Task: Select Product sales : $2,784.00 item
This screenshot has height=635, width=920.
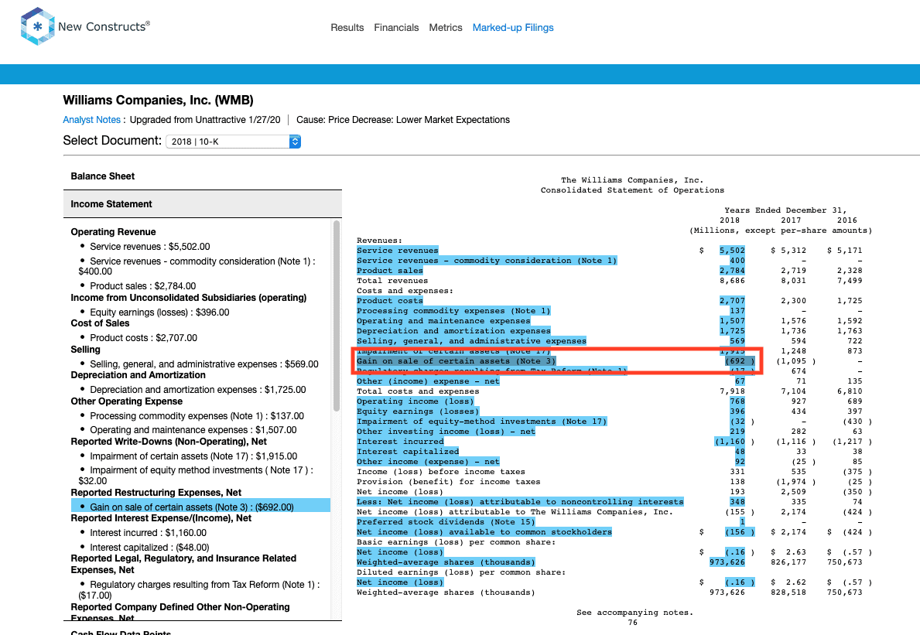Action: tap(142, 286)
